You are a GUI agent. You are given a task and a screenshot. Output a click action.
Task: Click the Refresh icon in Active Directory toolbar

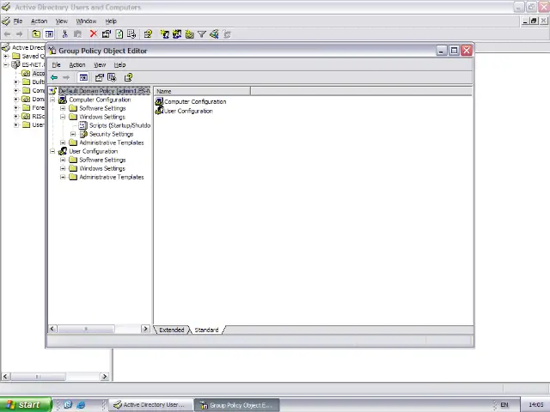tap(119, 34)
